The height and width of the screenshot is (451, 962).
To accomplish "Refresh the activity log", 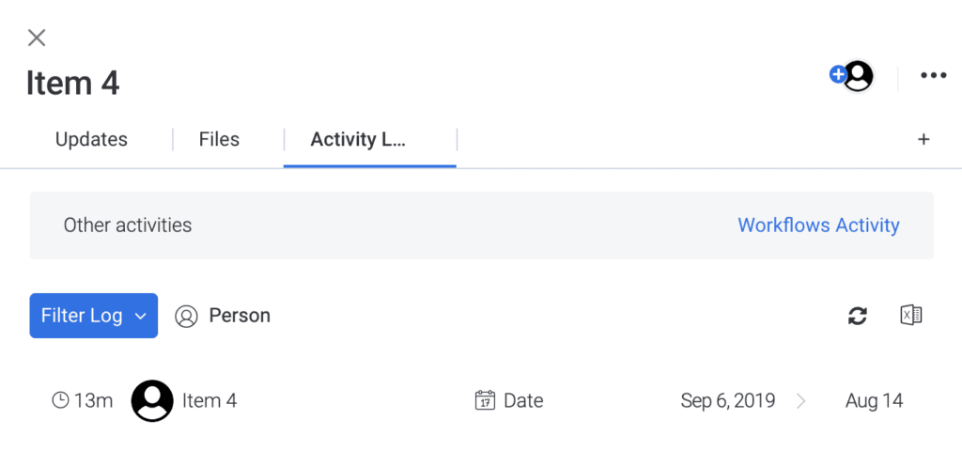I will [857, 316].
